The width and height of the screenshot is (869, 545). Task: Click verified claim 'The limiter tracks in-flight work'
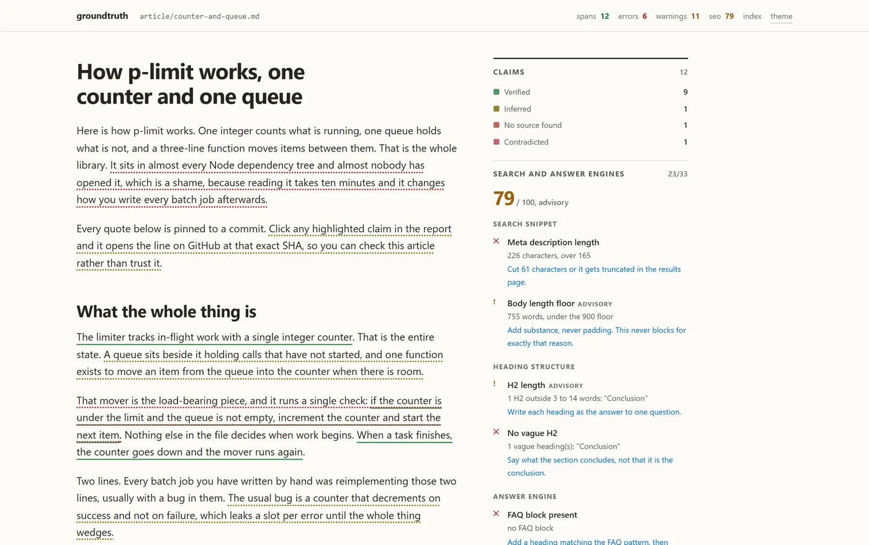[214, 337]
